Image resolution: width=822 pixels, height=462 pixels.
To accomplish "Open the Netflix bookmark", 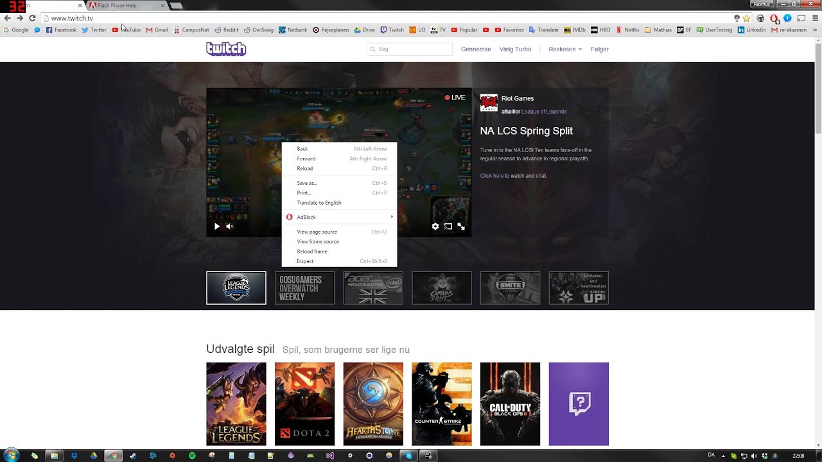I will click(627, 30).
